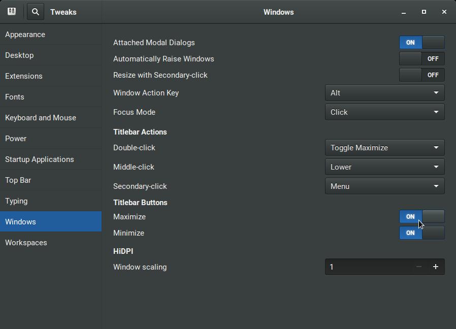This screenshot has height=329, width=456.
Task: Increase window scaling with plus button
Action: pos(435,267)
